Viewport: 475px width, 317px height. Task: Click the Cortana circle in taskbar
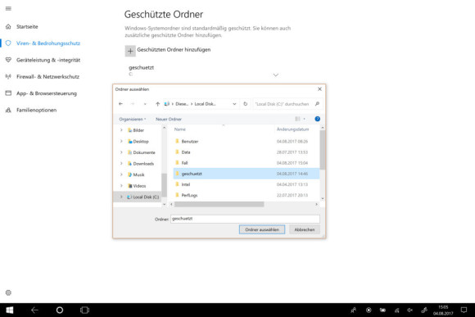pos(60,310)
